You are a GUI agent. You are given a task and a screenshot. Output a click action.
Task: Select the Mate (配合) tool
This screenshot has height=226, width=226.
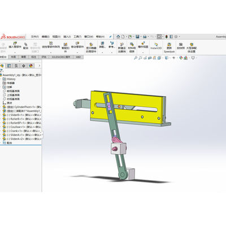[x=25, y=46]
